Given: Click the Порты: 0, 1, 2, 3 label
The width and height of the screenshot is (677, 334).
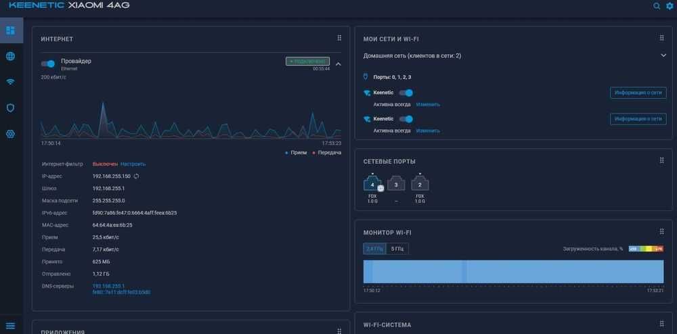Looking at the screenshot, I should (x=392, y=77).
